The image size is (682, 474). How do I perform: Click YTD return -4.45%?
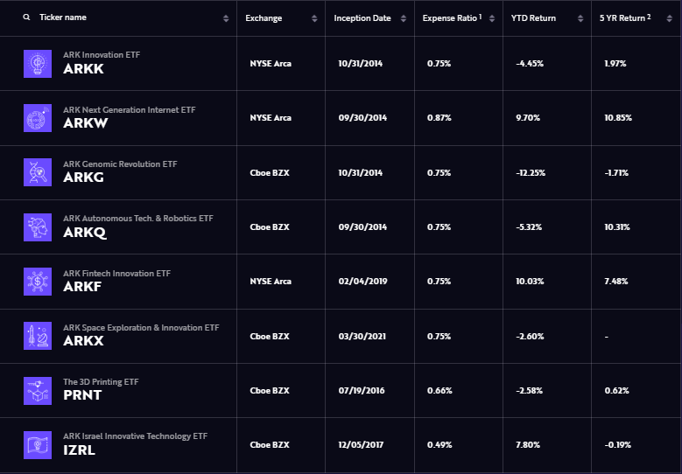530,64
